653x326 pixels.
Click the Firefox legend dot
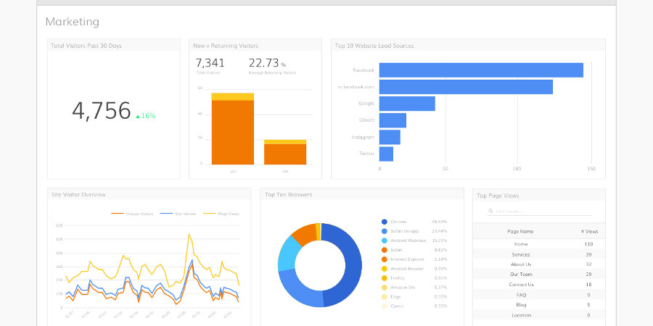tap(384, 277)
